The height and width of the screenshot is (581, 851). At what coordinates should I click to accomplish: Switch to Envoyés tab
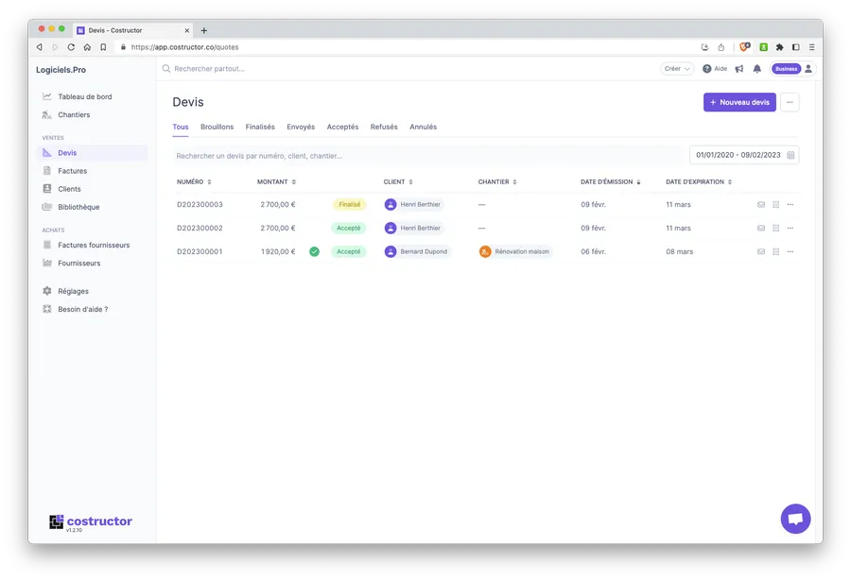click(301, 127)
